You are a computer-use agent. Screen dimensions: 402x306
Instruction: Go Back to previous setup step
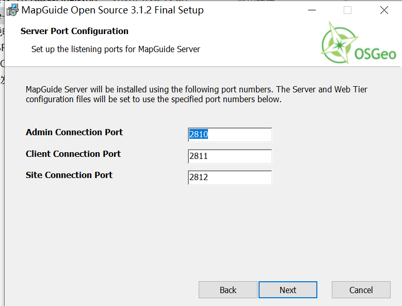click(228, 290)
